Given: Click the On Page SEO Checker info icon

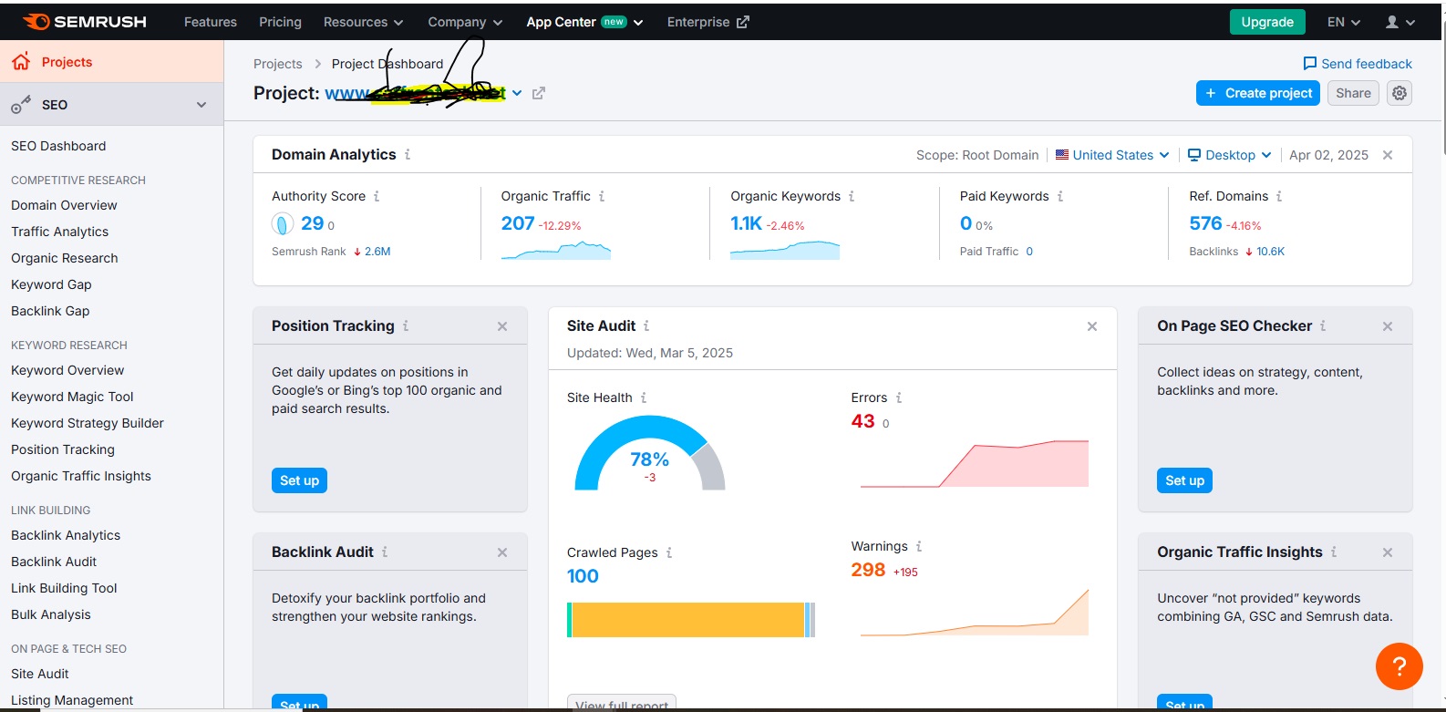Looking at the screenshot, I should (x=1323, y=325).
